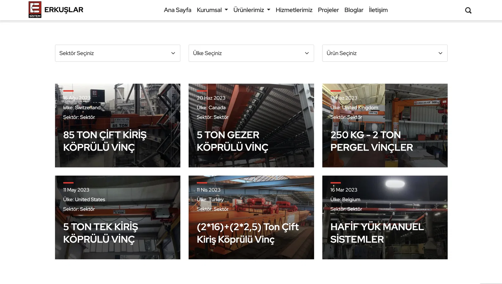Visit the İletişim page

pyautogui.click(x=378, y=10)
